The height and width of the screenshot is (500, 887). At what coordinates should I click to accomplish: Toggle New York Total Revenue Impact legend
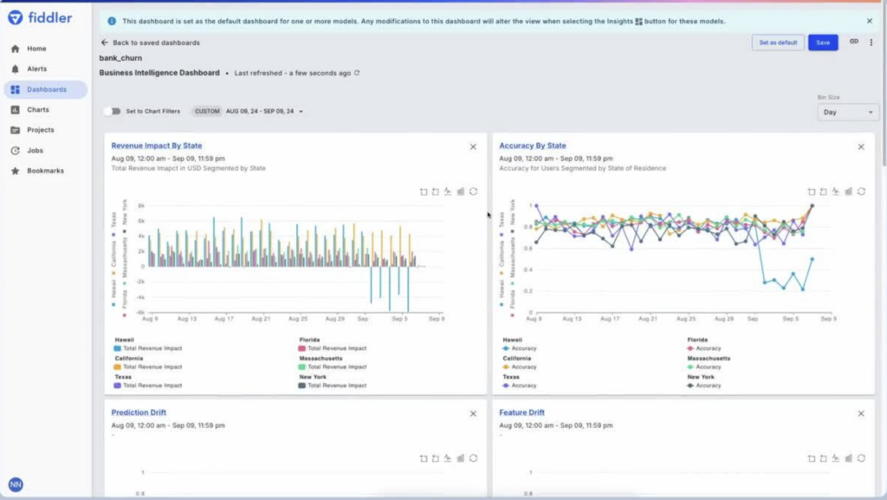(333, 386)
